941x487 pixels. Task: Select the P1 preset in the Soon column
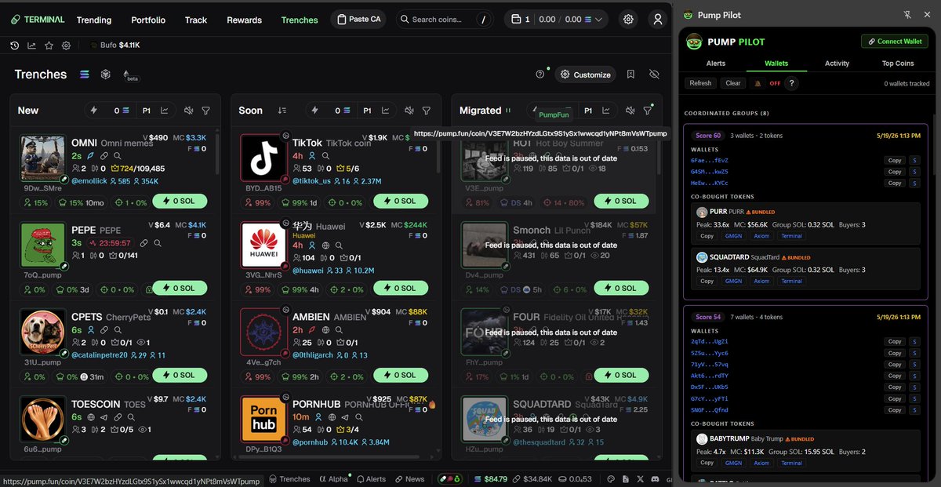[x=367, y=111]
